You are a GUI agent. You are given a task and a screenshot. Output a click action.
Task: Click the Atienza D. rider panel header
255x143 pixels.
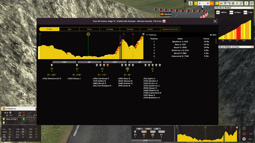[x=19, y=108]
